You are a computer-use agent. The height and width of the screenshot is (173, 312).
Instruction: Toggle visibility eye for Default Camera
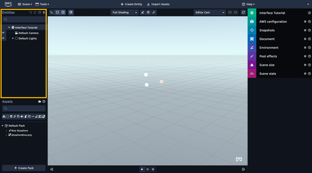[x=3, y=33]
